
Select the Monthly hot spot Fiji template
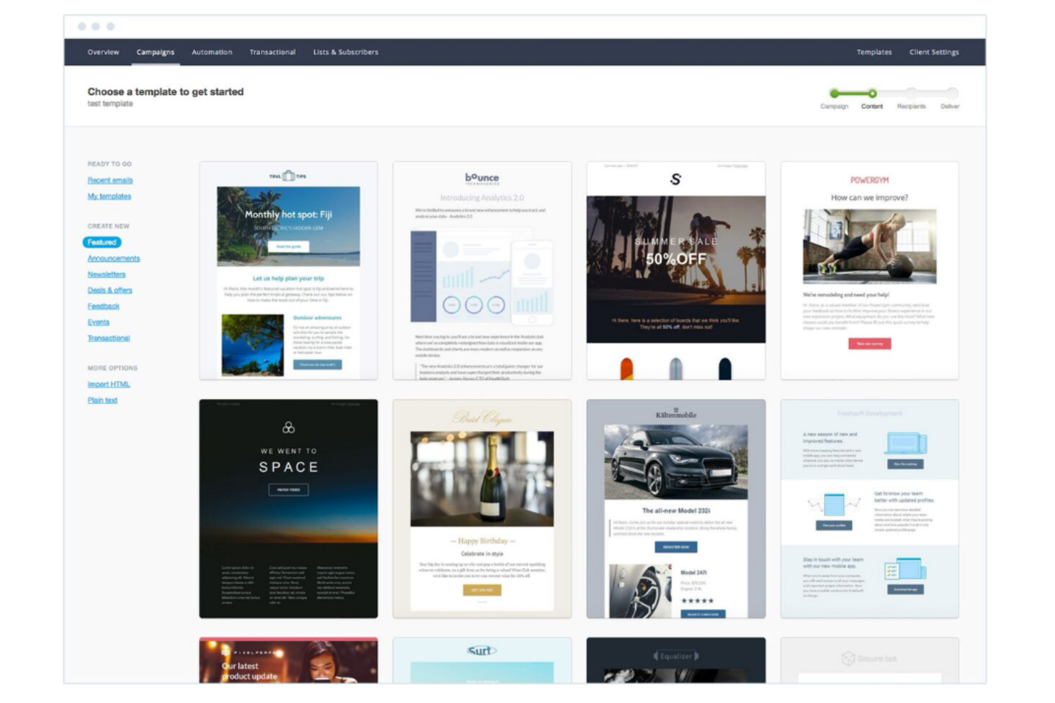[x=289, y=271]
